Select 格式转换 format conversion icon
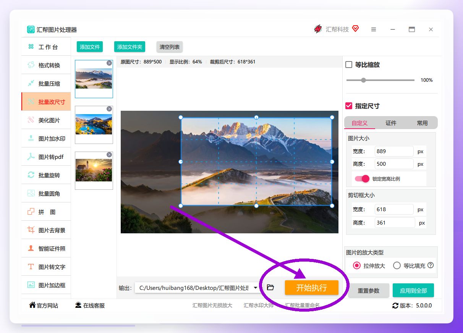This screenshot has width=463, height=333. [x=31, y=65]
